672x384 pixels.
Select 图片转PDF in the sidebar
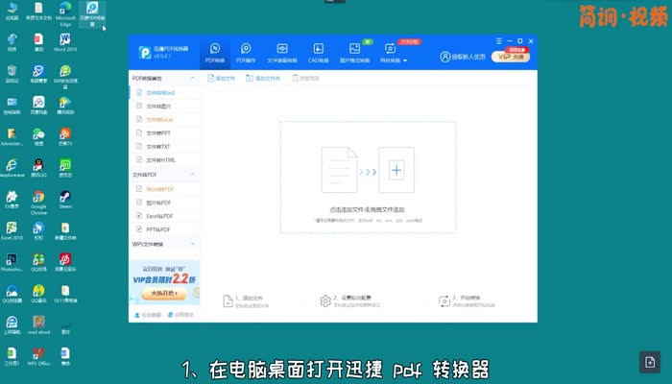(x=164, y=203)
